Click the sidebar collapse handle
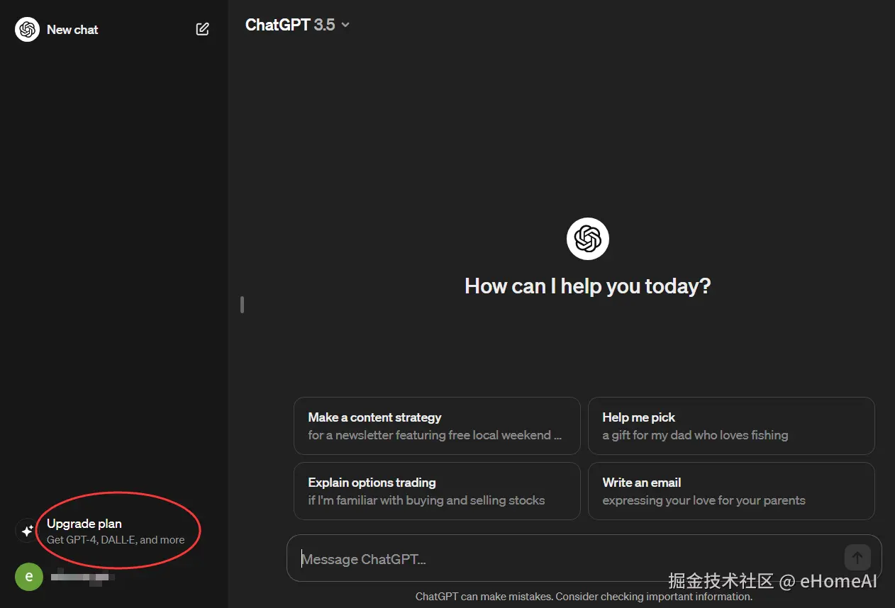 (x=242, y=305)
